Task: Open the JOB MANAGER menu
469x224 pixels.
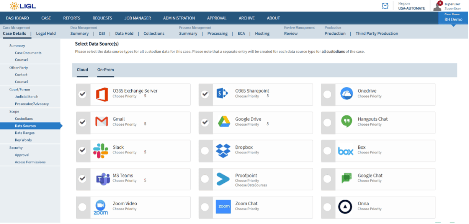Action: click(x=138, y=18)
